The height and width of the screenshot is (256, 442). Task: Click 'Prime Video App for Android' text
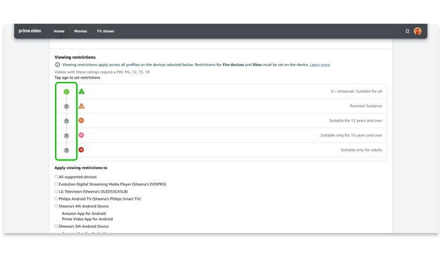[87, 219]
